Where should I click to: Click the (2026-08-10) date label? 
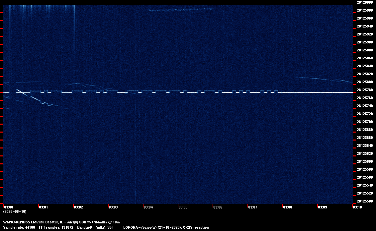tap(15, 211)
